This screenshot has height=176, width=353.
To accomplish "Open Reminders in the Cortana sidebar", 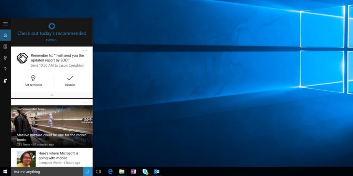I will [5, 58].
